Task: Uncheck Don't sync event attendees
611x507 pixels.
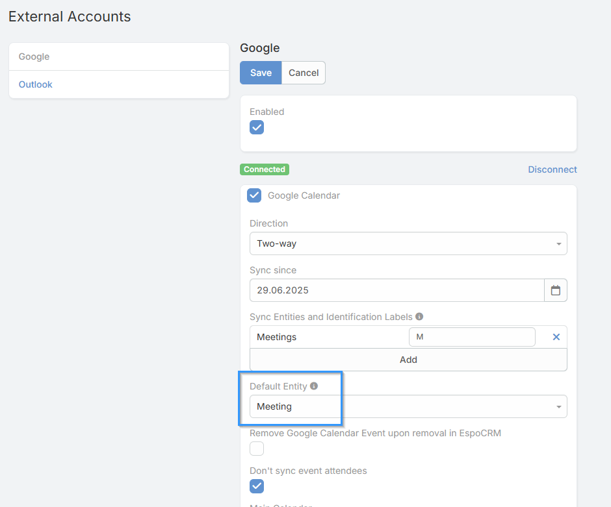Action: click(257, 486)
